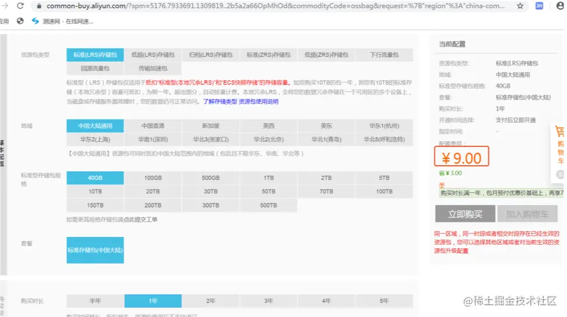Reload the page with the refresh icon
The image size is (567, 317).
pos(20,6)
